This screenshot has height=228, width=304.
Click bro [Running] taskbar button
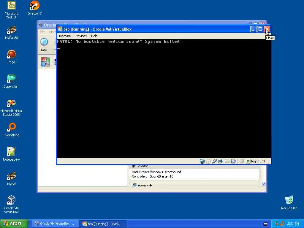tap(103, 224)
